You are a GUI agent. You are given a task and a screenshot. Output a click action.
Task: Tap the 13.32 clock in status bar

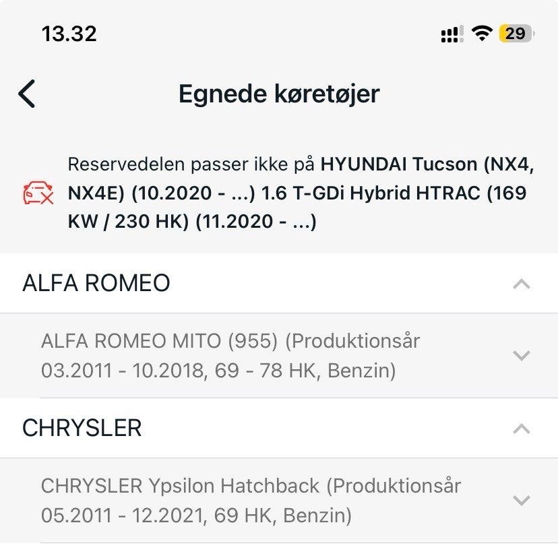click(69, 33)
